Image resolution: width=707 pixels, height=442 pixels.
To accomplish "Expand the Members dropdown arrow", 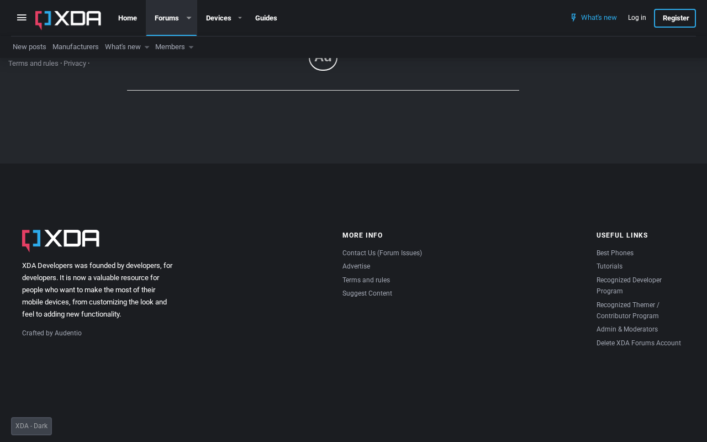I will (x=191, y=48).
